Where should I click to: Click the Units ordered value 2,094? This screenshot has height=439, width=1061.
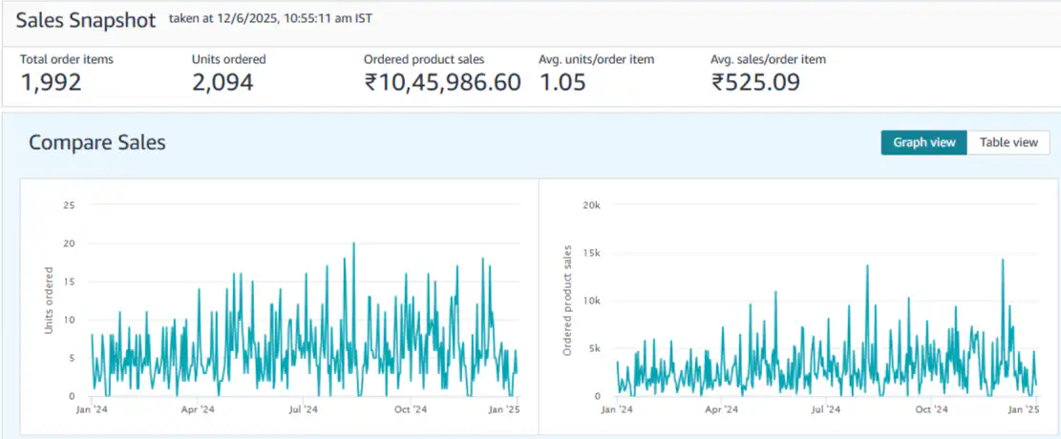pos(223,83)
